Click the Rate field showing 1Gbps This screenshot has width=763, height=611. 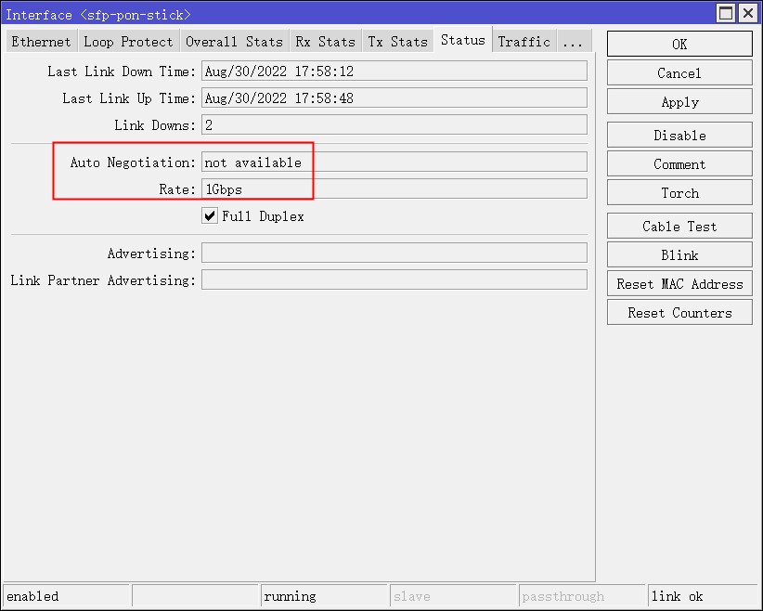pyautogui.click(x=394, y=188)
